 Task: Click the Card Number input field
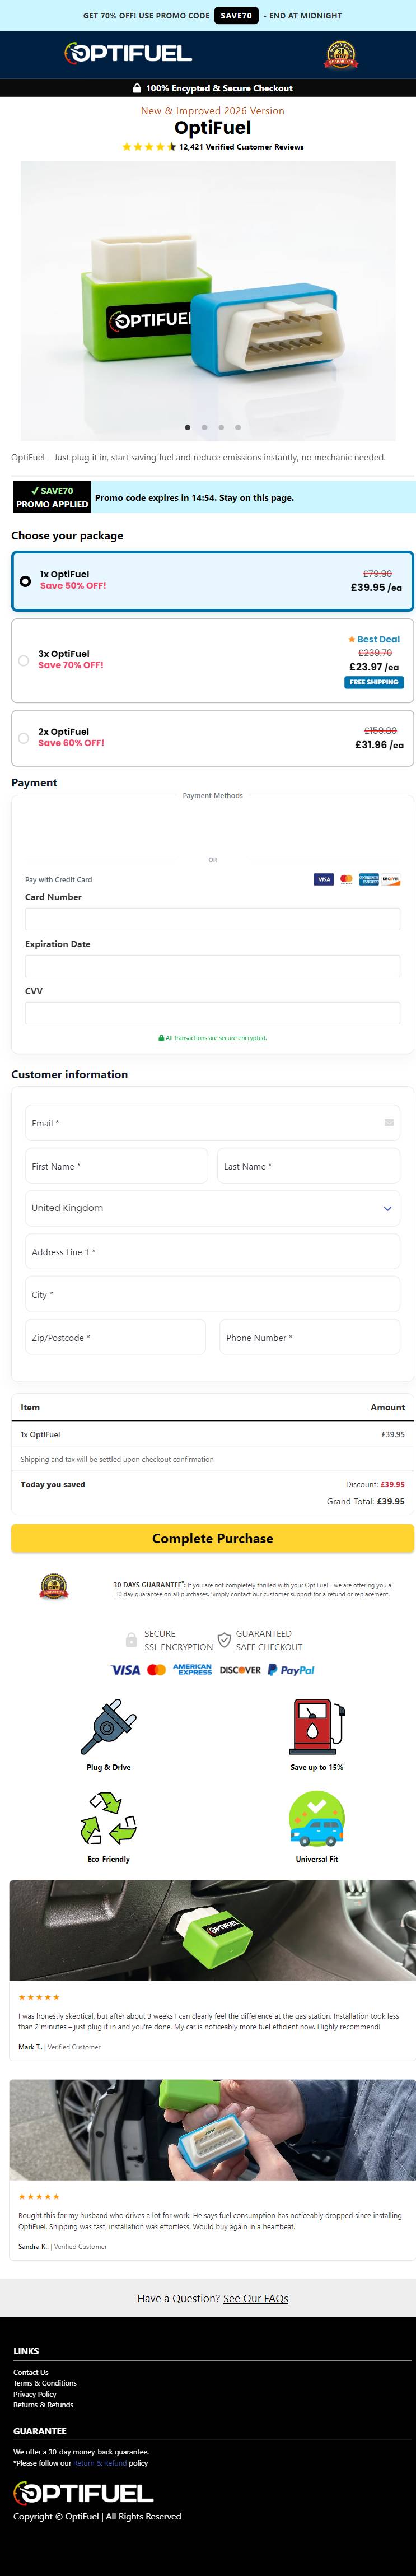click(x=212, y=918)
